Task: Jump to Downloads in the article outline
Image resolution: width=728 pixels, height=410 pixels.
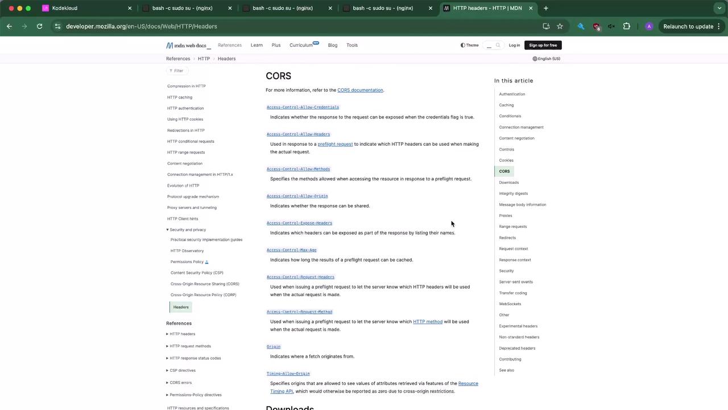Action: [x=509, y=182]
